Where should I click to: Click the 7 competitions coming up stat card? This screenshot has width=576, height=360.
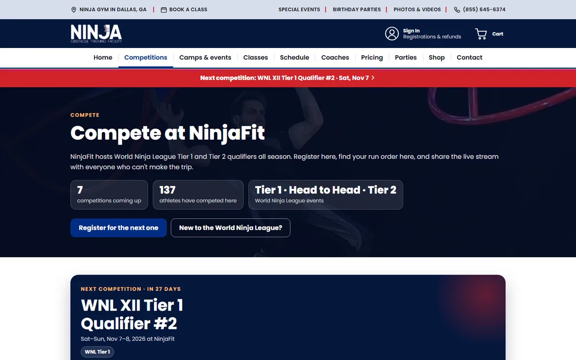click(109, 195)
